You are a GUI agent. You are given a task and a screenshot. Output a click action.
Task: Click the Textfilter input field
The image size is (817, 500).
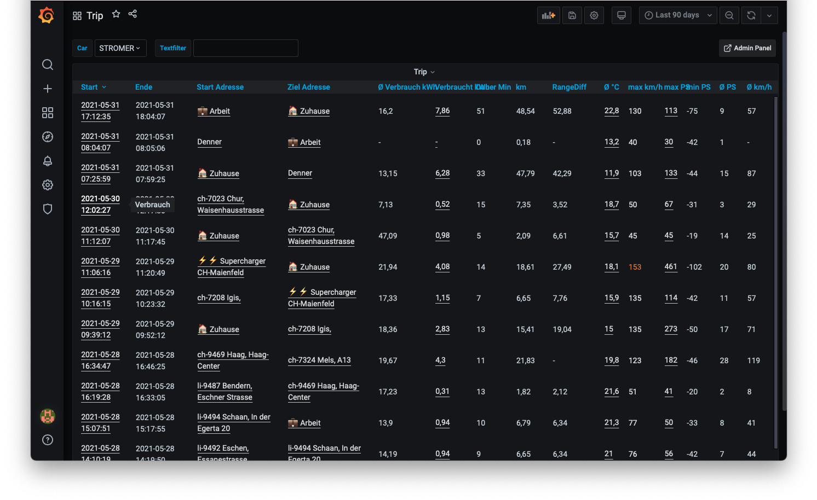[x=245, y=48]
